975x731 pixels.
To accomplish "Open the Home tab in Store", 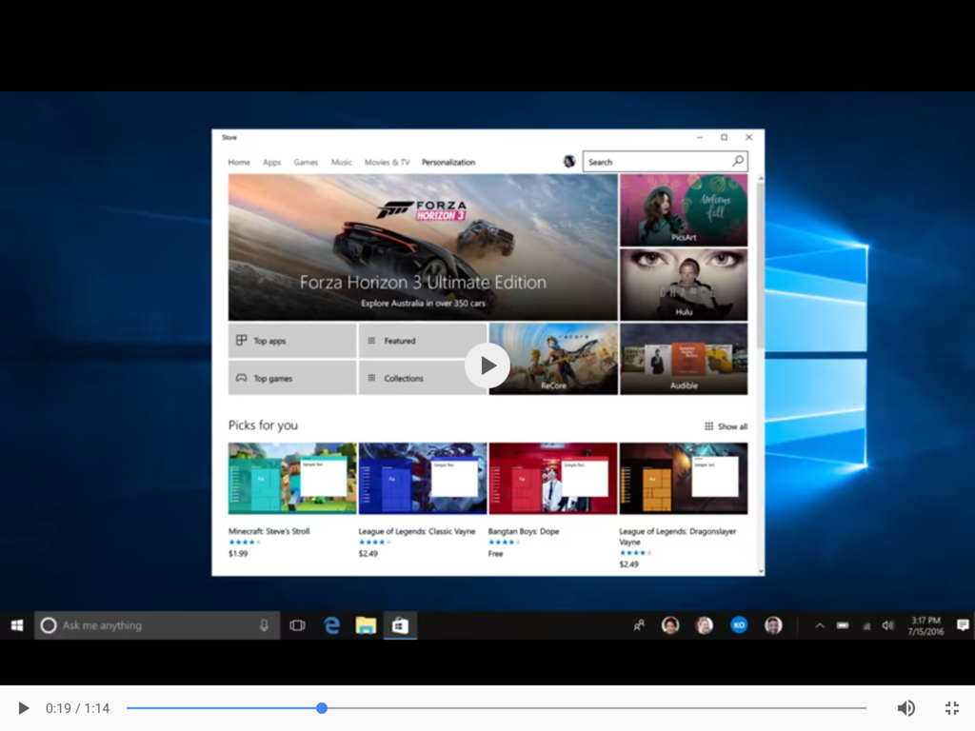I will [x=239, y=162].
